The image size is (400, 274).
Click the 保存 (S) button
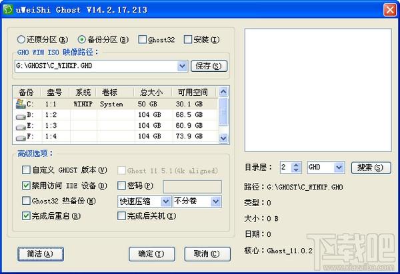coord(209,66)
